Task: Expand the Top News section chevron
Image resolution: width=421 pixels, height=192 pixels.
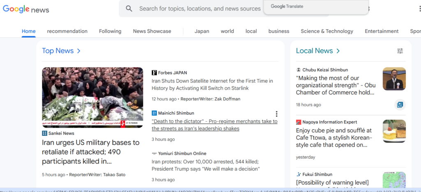Action: pos(79,51)
